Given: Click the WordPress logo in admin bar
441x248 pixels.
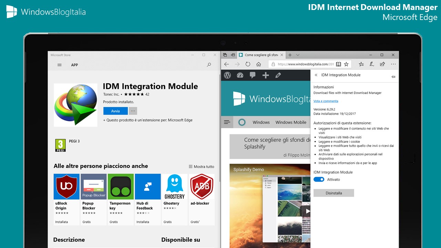Looking at the screenshot, I should 227,75.
